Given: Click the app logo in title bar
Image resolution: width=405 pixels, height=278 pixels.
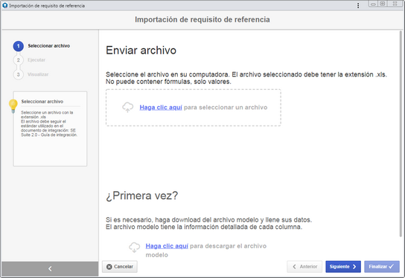Looking at the screenshot, I should (x=4, y=5).
